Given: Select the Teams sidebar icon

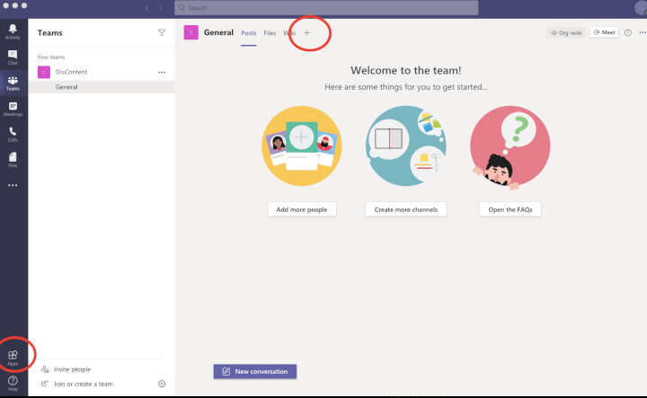Looking at the screenshot, I should point(13,84).
